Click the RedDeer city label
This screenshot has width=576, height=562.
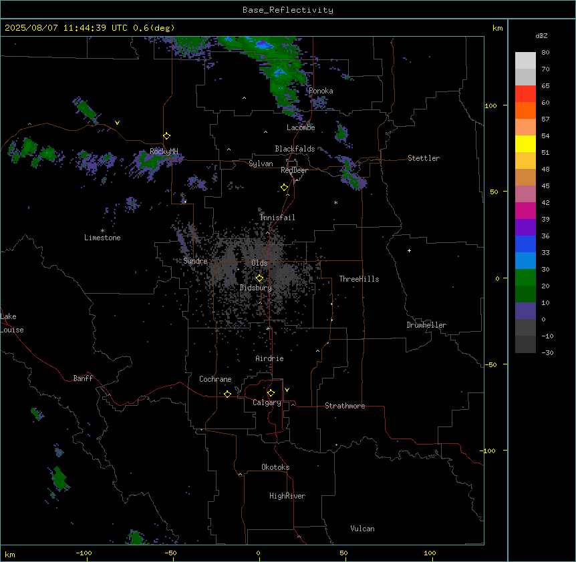(x=294, y=170)
